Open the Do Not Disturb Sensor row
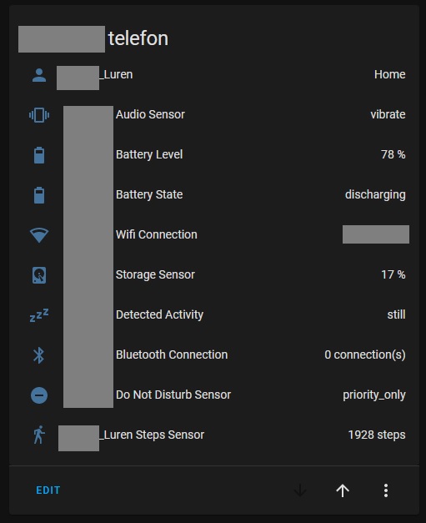Viewport: 426px width, 523px height. pyautogui.click(x=218, y=395)
